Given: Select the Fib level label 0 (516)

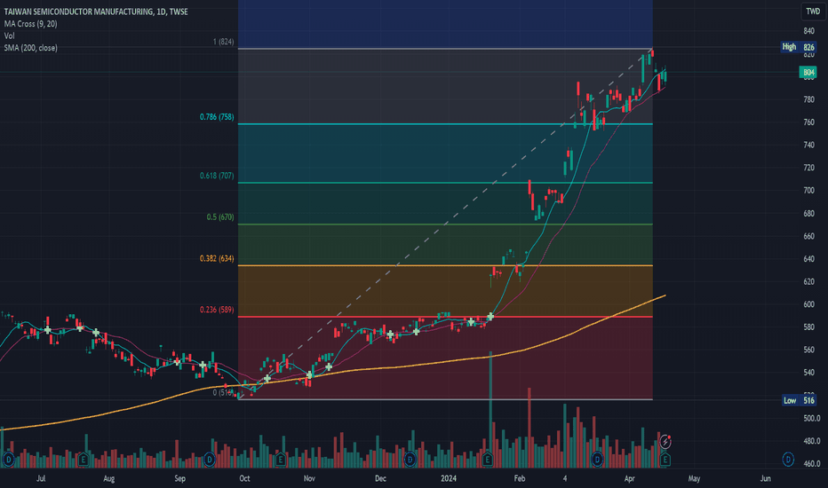Looking at the screenshot, I should pyautogui.click(x=223, y=392).
